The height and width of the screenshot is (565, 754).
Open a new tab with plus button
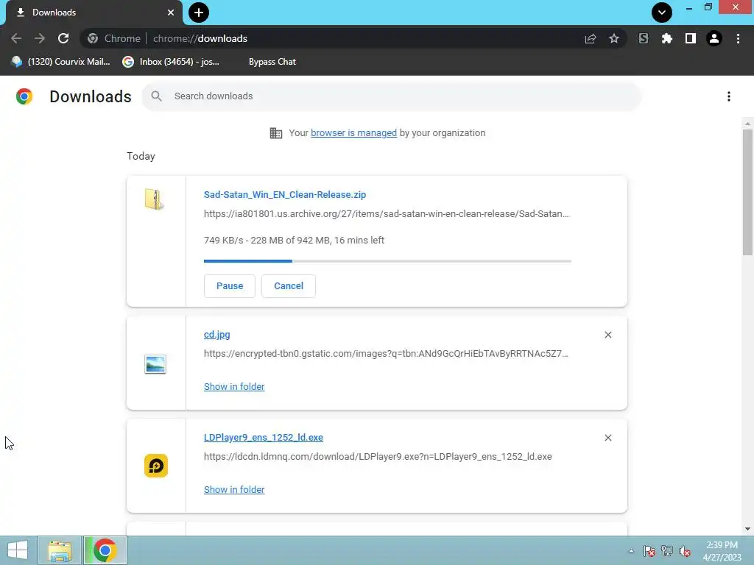tap(199, 13)
